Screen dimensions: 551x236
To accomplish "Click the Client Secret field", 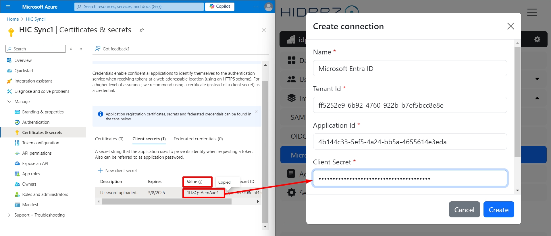I will point(410,178).
